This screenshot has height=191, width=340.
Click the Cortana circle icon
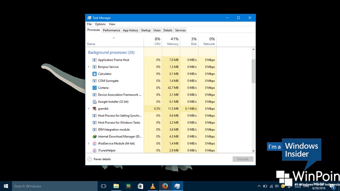[x=94, y=88]
